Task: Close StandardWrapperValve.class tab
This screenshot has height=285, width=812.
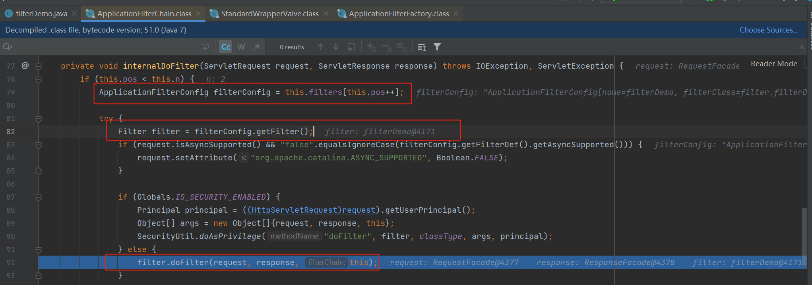Action: click(326, 13)
